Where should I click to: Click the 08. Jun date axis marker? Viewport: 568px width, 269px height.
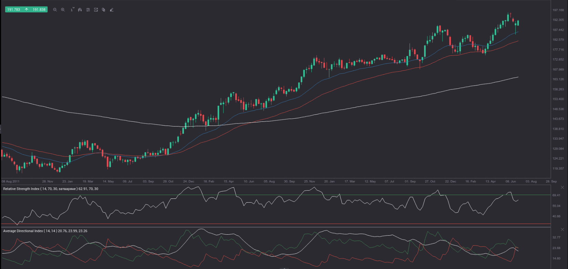[510, 181]
